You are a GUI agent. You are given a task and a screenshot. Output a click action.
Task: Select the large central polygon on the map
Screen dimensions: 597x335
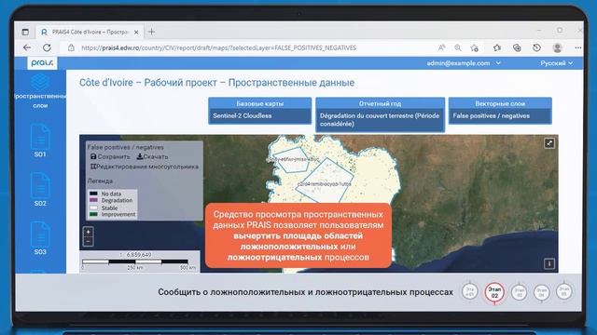pyautogui.click(x=325, y=181)
